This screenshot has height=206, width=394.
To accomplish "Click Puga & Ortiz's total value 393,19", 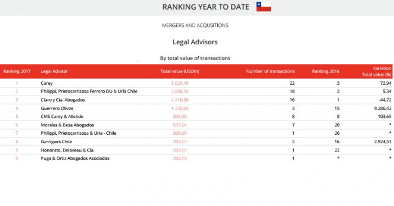I will (180, 158).
